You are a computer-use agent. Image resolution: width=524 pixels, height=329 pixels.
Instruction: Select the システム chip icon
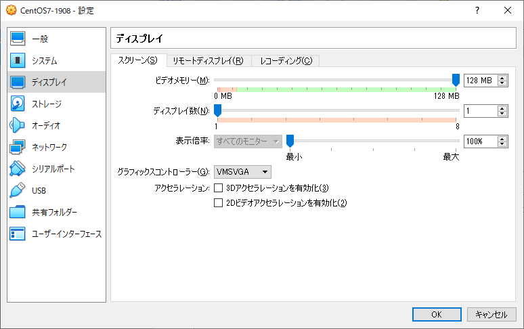(18, 60)
